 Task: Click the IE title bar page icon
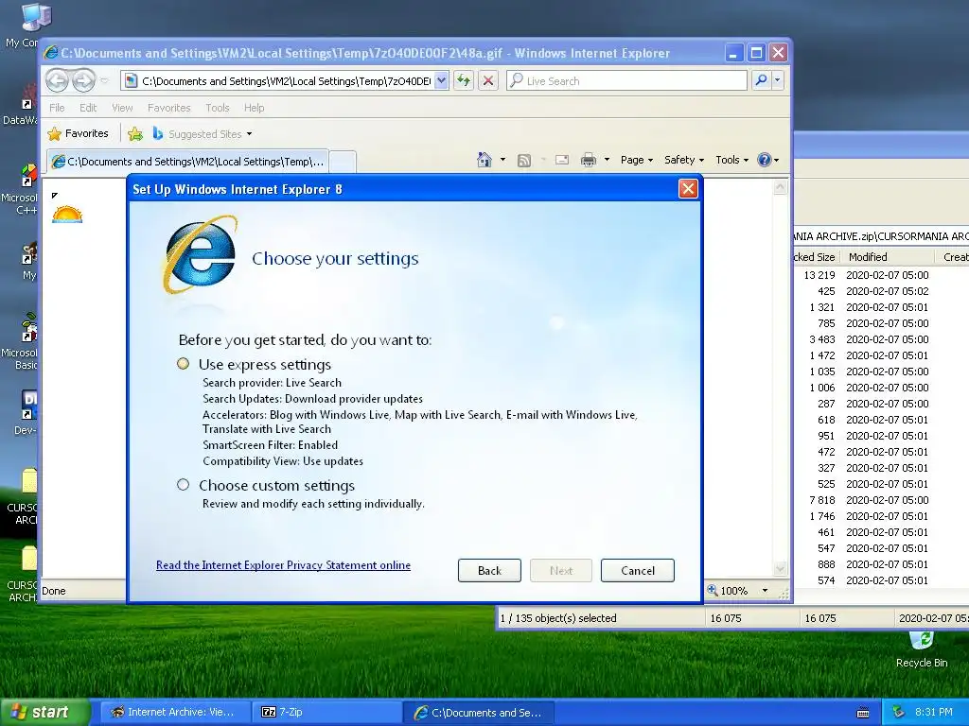(x=51, y=53)
